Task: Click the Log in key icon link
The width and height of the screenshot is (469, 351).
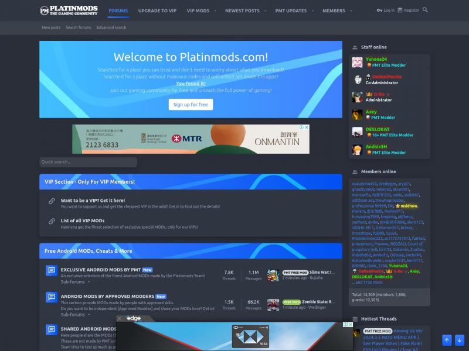Action: pos(386,10)
